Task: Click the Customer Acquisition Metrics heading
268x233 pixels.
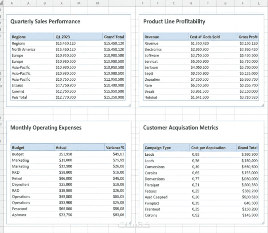Action: [181, 128]
